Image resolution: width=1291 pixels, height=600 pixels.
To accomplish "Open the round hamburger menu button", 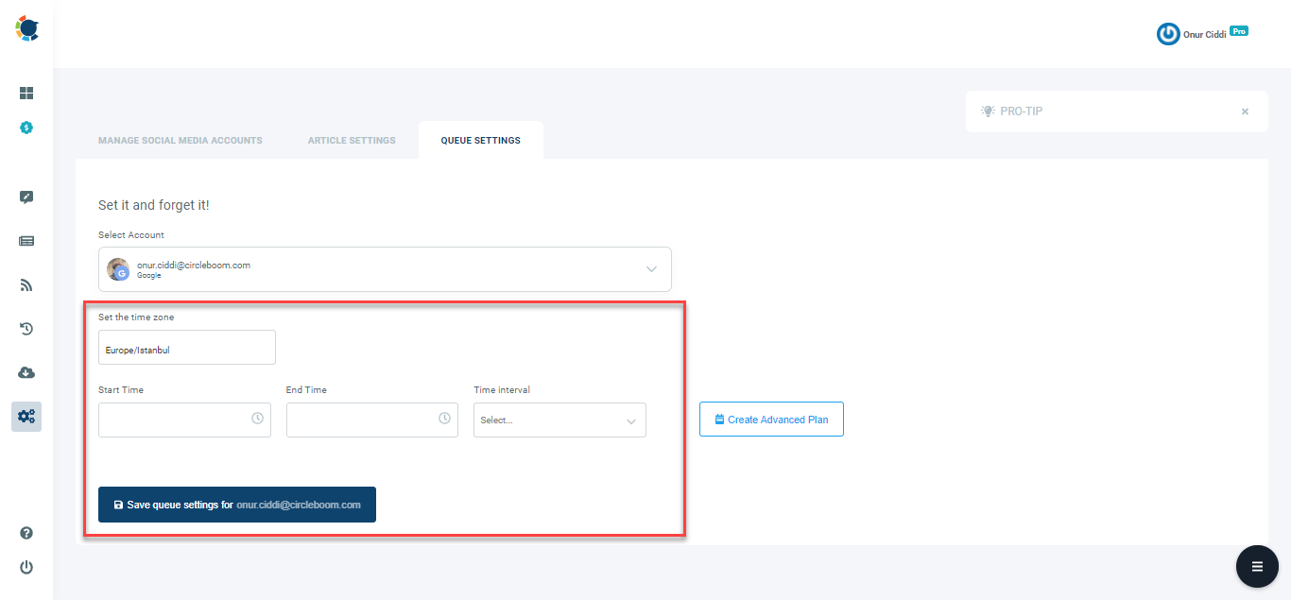I will click(x=1257, y=567).
